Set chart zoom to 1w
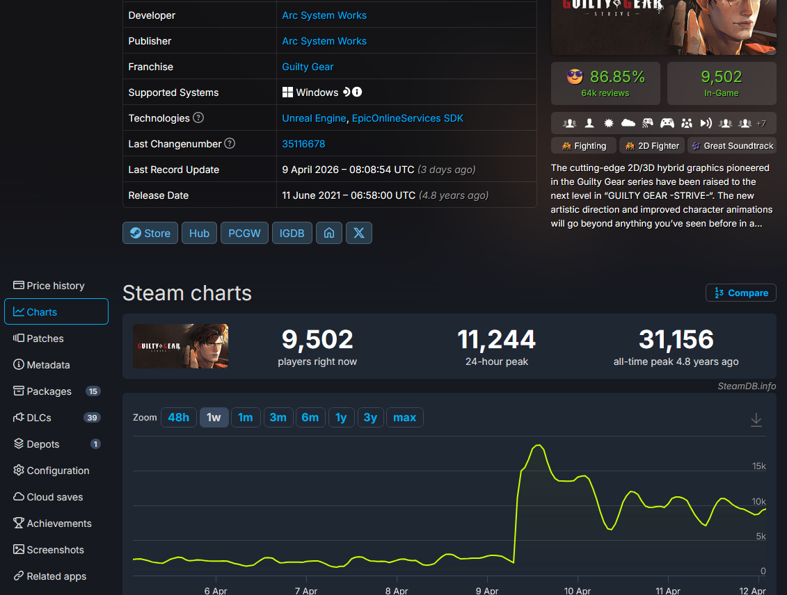Viewport: 787px width, 595px height. (x=214, y=418)
